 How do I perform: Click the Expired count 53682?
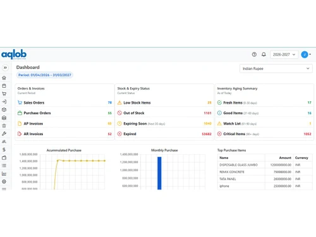point(207,134)
